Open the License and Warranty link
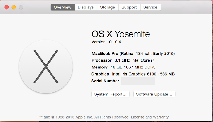Image resolution: width=213 pixels, height=122 pixels. pyautogui.click(x=150, y=117)
